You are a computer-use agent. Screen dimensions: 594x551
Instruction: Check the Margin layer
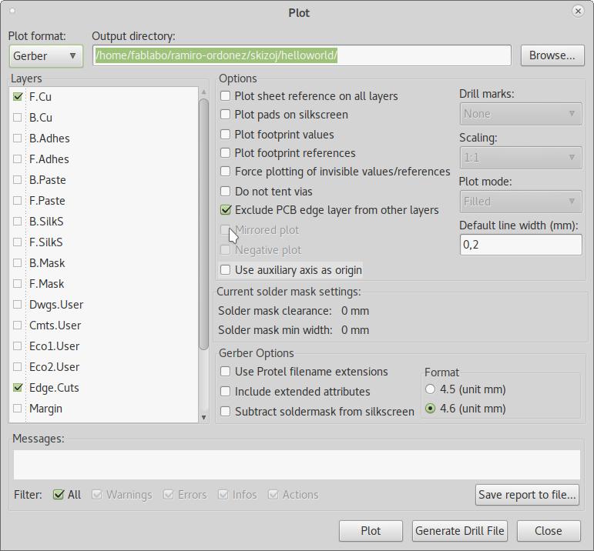(x=18, y=409)
